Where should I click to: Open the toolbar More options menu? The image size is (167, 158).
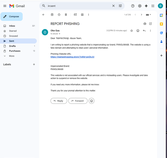[x=89, y=15]
